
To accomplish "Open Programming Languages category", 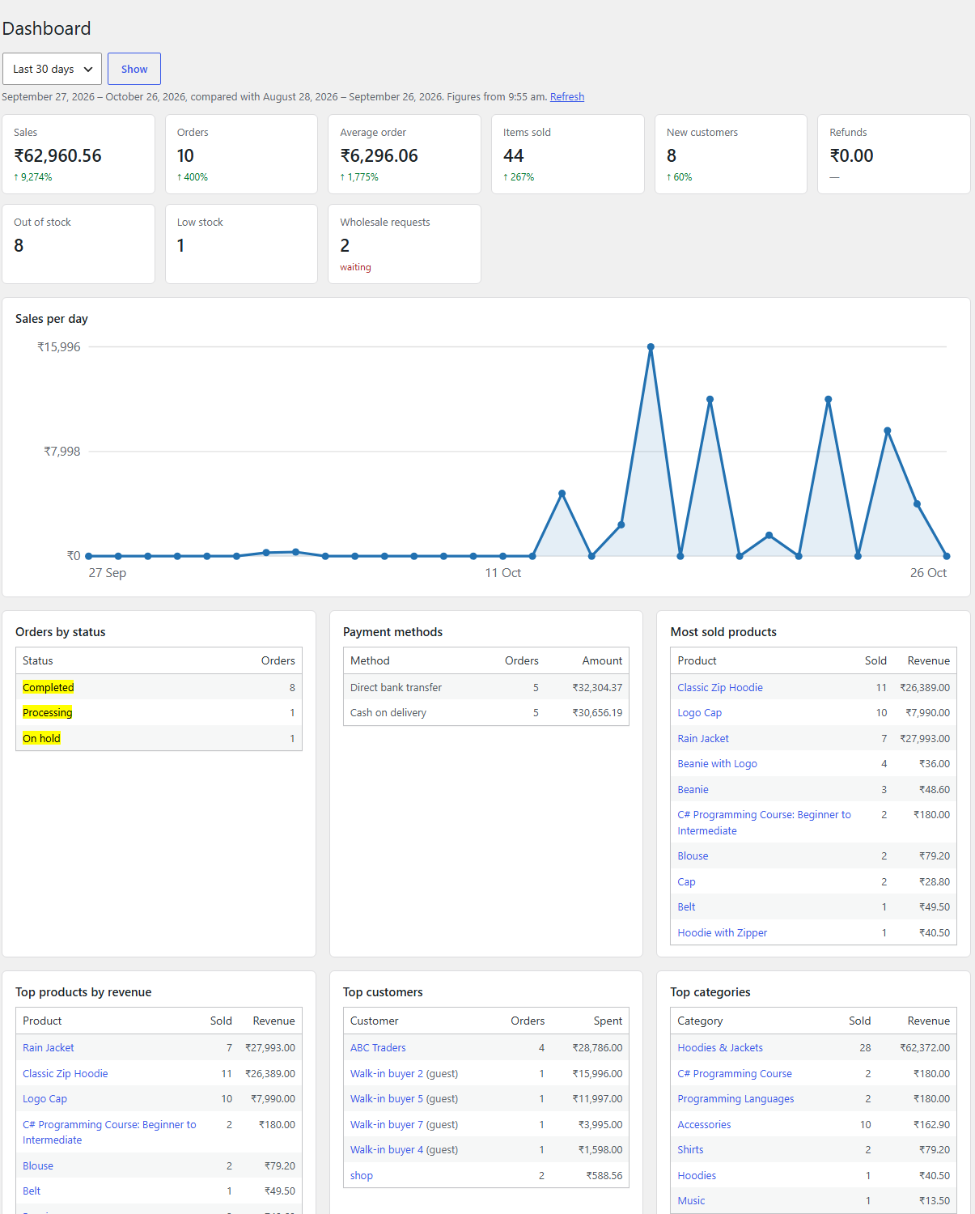I will pyautogui.click(x=735, y=1098).
